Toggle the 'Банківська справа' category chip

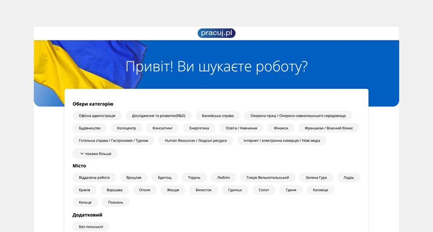(218, 116)
